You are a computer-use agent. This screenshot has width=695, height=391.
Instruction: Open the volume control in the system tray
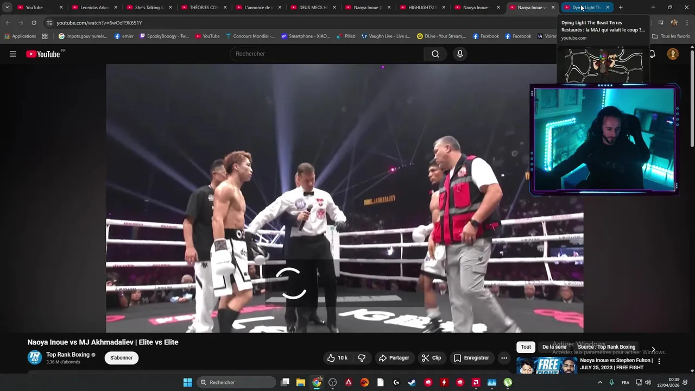[x=648, y=382]
